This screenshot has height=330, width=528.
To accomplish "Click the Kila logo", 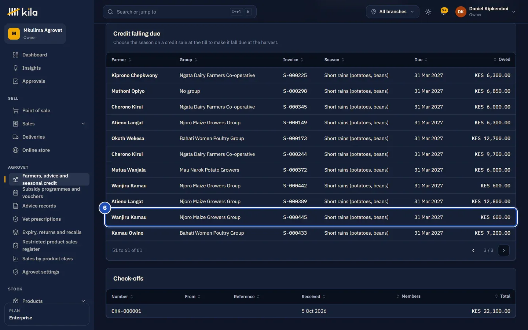I will click(22, 12).
